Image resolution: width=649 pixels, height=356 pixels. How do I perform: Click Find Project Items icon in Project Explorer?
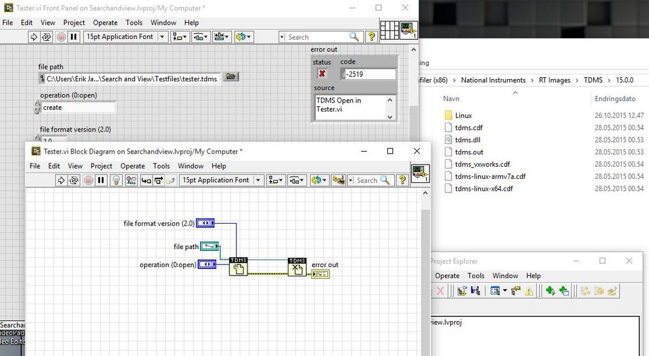[516, 291]
